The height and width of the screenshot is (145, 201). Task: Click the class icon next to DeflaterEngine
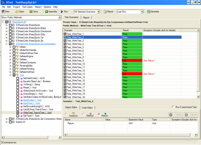pos(17,56)
